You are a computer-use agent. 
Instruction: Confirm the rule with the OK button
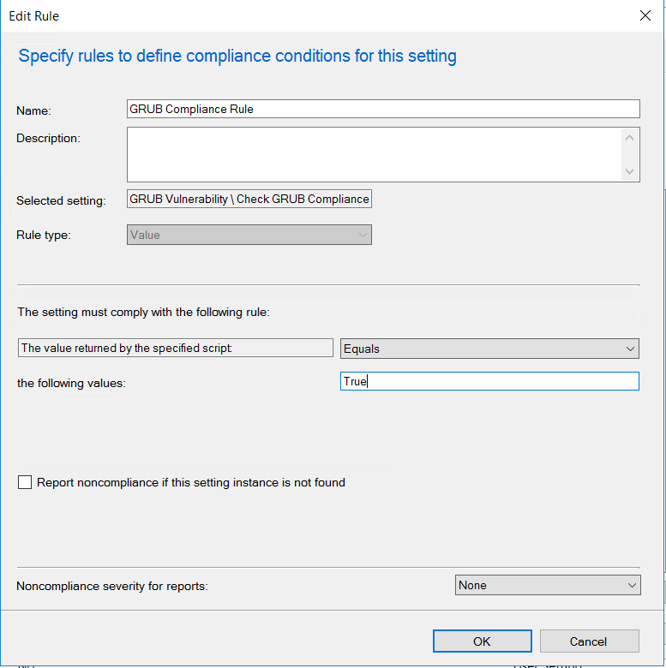[482, 641]
